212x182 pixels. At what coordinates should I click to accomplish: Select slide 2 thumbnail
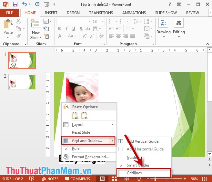pos(22,82)
